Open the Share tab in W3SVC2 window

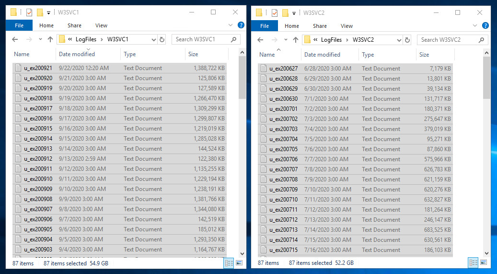320,26
